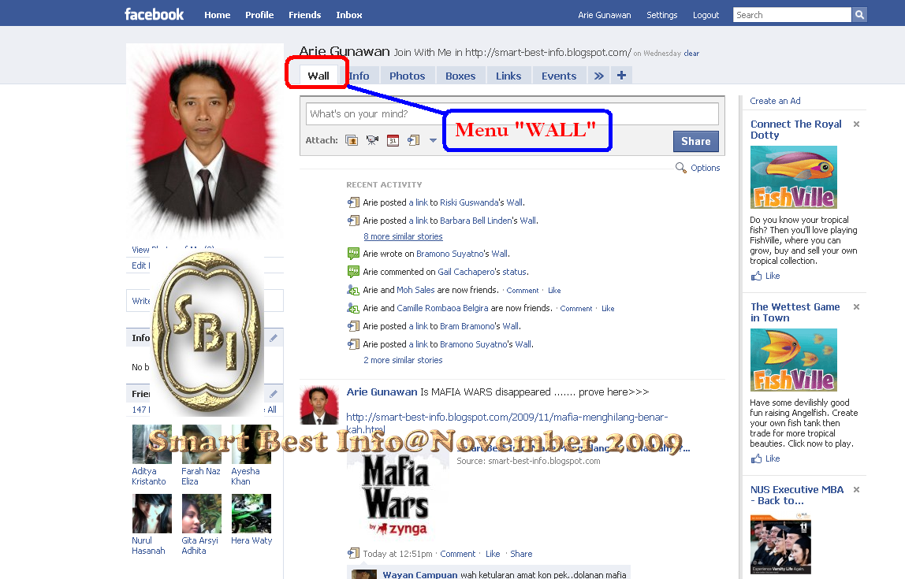The width and height of the screenshot is (905, 579).
Task: Close the Connect The Royal Dotty ad
Action: pos(856,124)
